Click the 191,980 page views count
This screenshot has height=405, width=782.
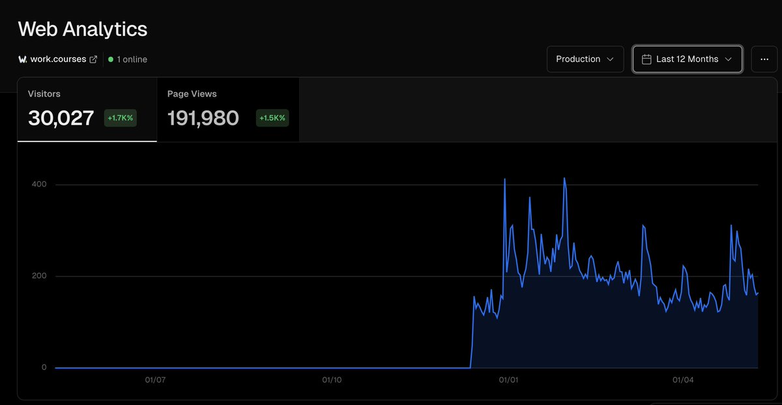point(203,118)
